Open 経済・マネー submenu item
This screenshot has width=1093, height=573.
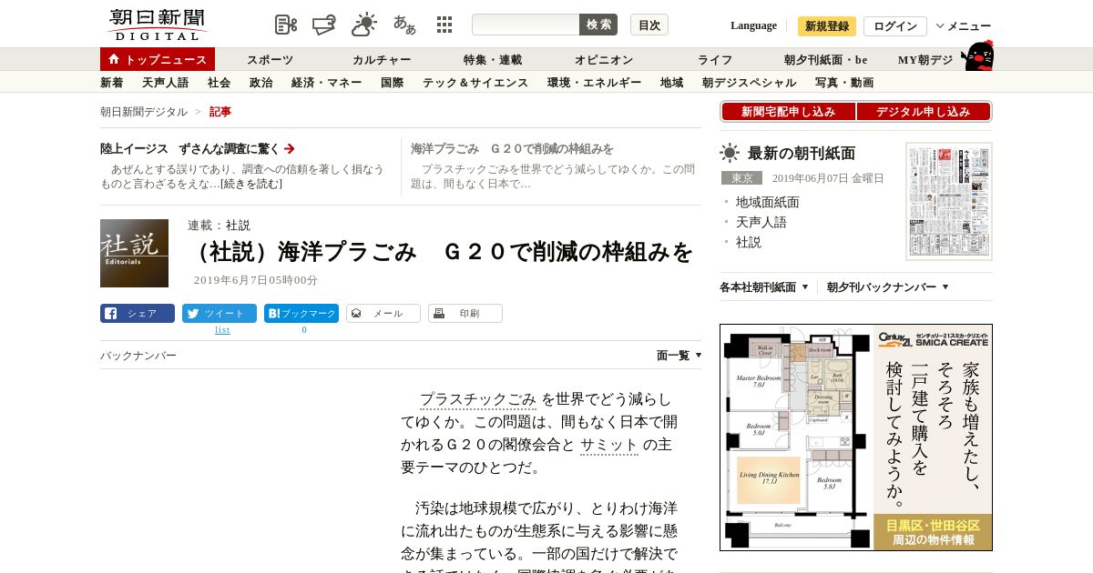[x=327, y=83]
